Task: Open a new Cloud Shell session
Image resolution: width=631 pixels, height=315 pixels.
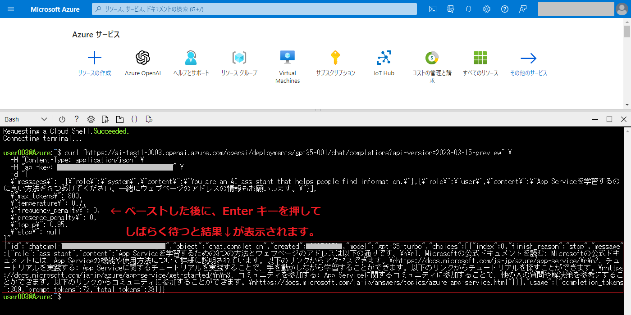Action: (120, 119)
